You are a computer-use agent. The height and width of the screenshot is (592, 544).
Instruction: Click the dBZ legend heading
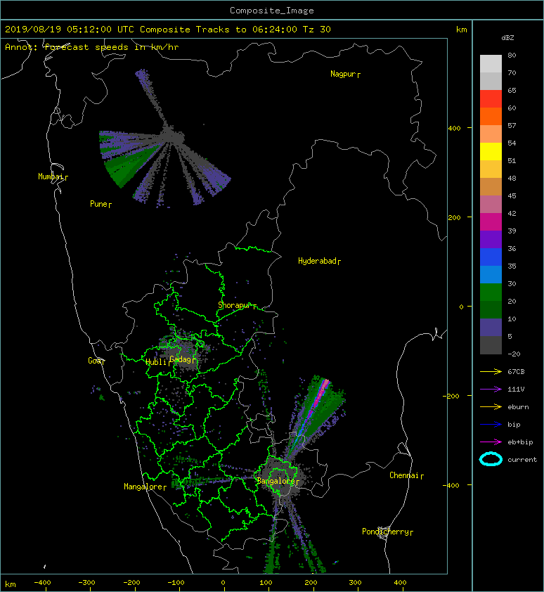(507, 38)
